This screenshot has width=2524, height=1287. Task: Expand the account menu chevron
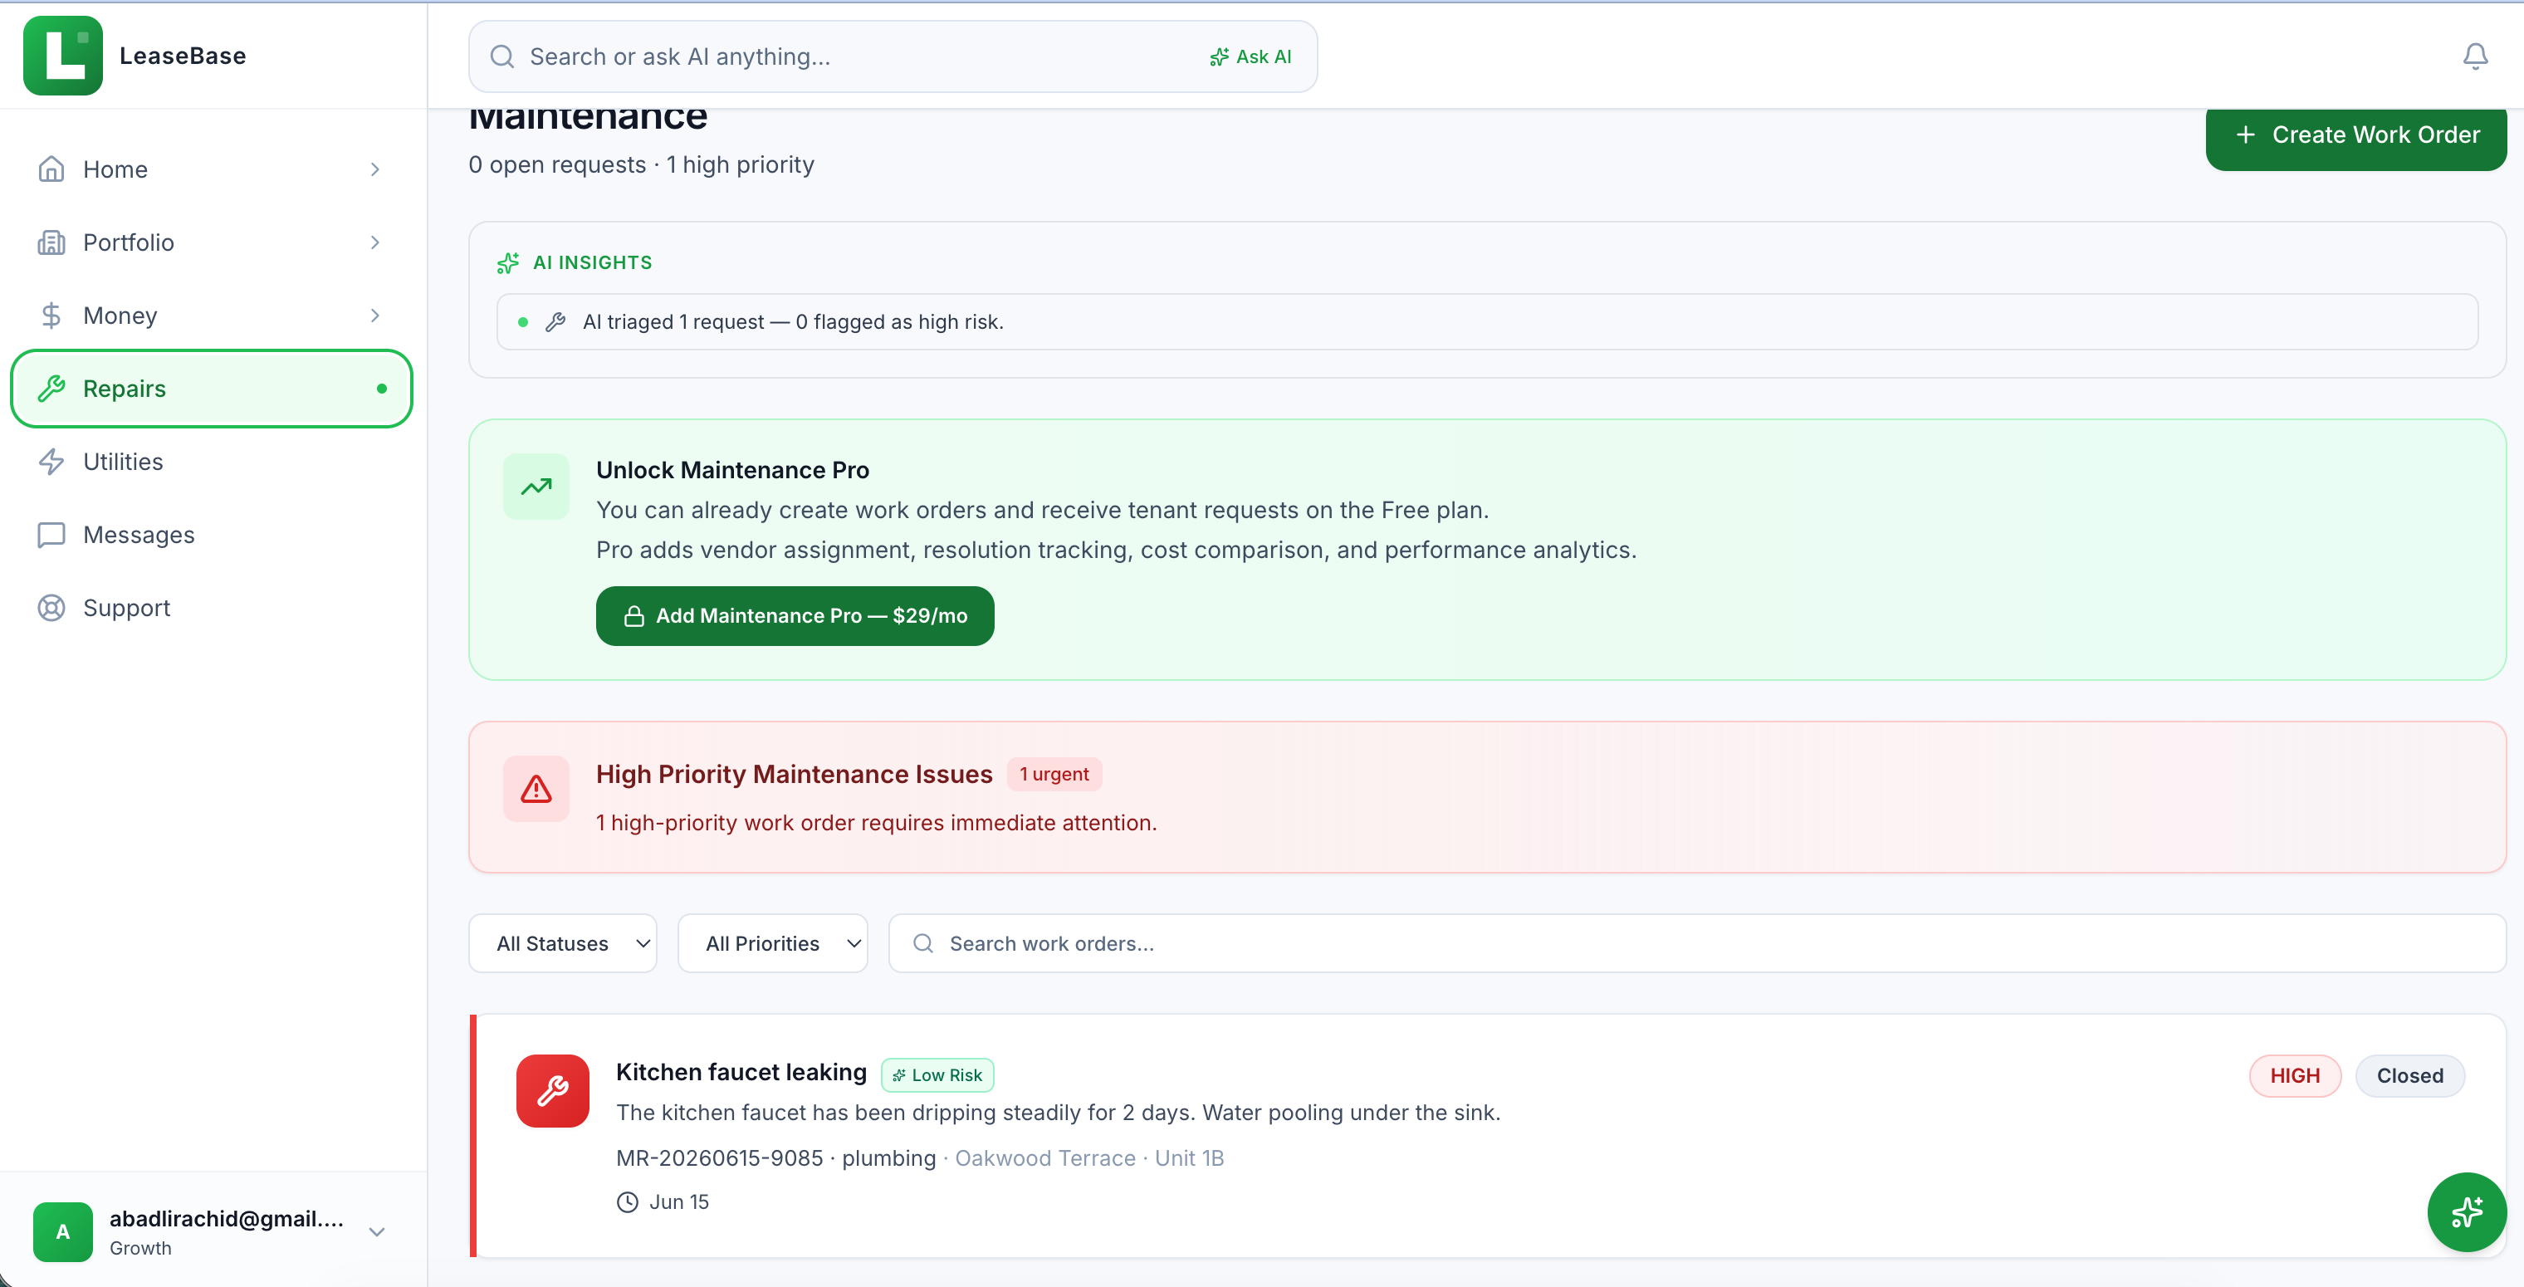[377, 1232]
